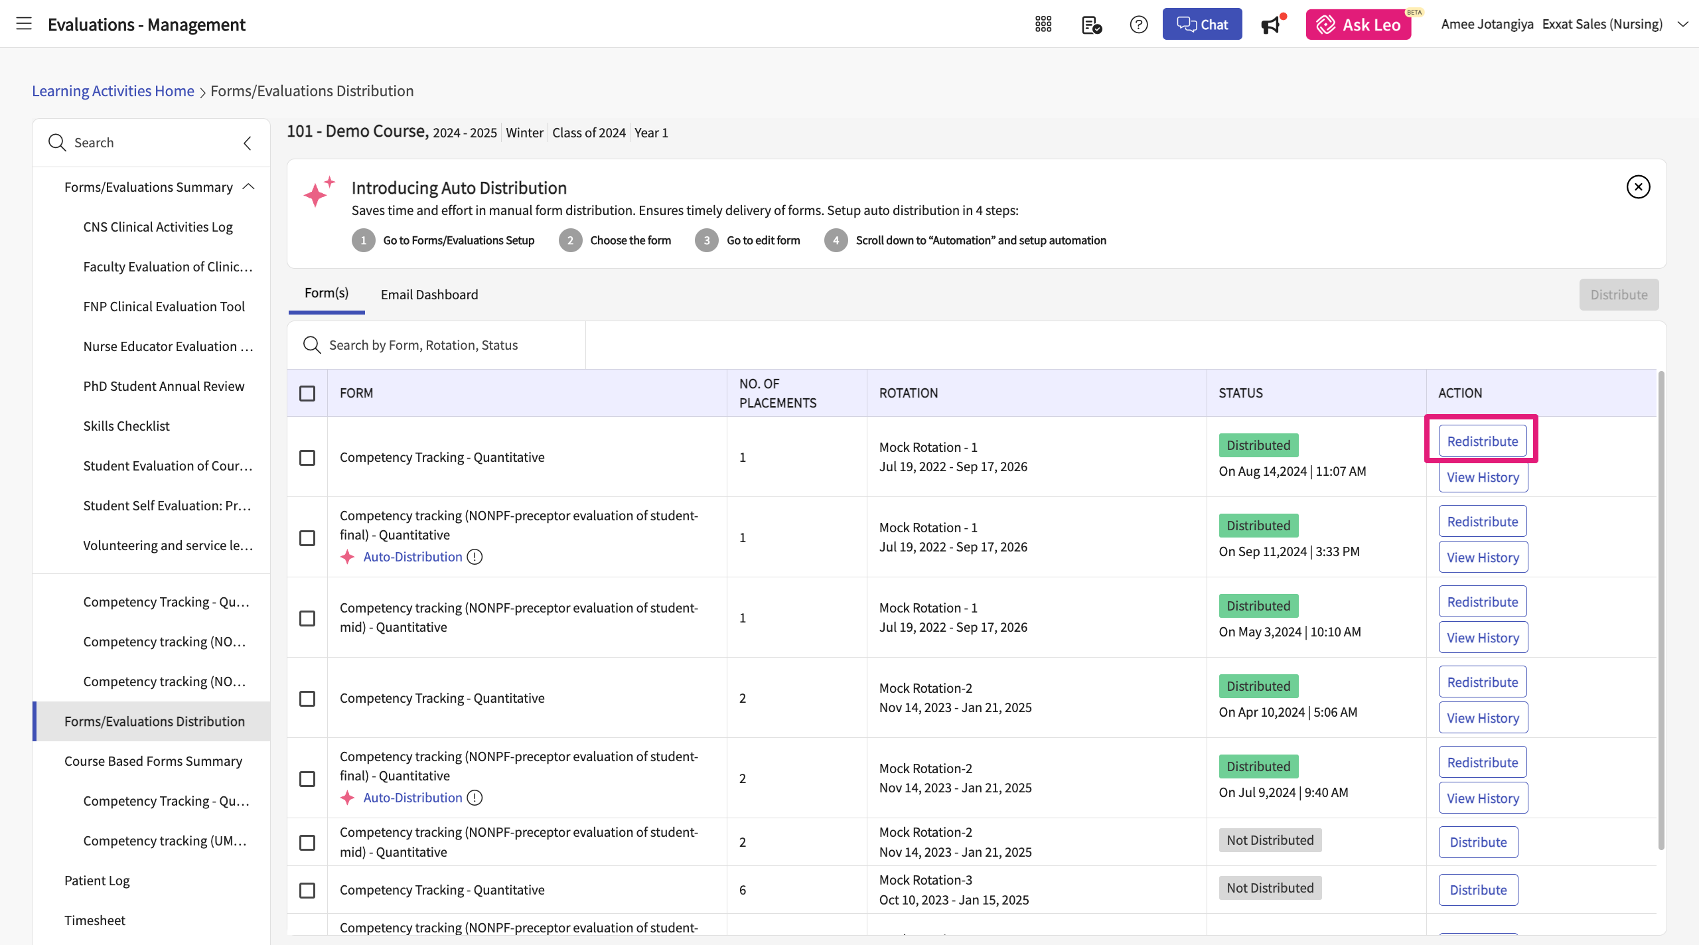The height and width of the screenshot is (945, 1699).
Task: Open the announcements megaphone icon
Action: coord(1271,25)
